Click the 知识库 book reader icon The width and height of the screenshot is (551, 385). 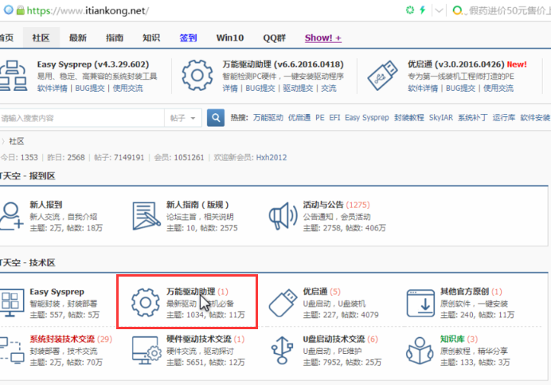pos(420,350)
